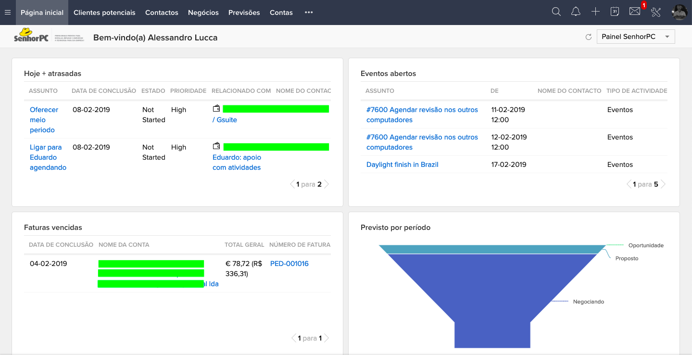This screenshot has width=692, height=355.
Task: Open the setup tools icon
Action: tap(656, 12)
